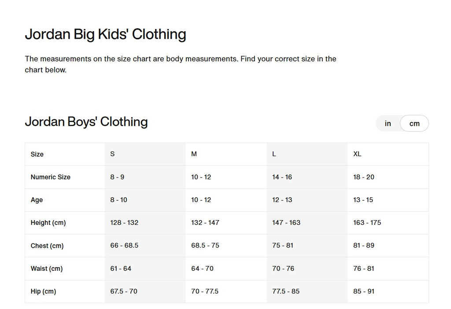Click the 'Height (cm)' row label
The width and height of the screenshot is (451, 309).
click(x=48, y=223)
